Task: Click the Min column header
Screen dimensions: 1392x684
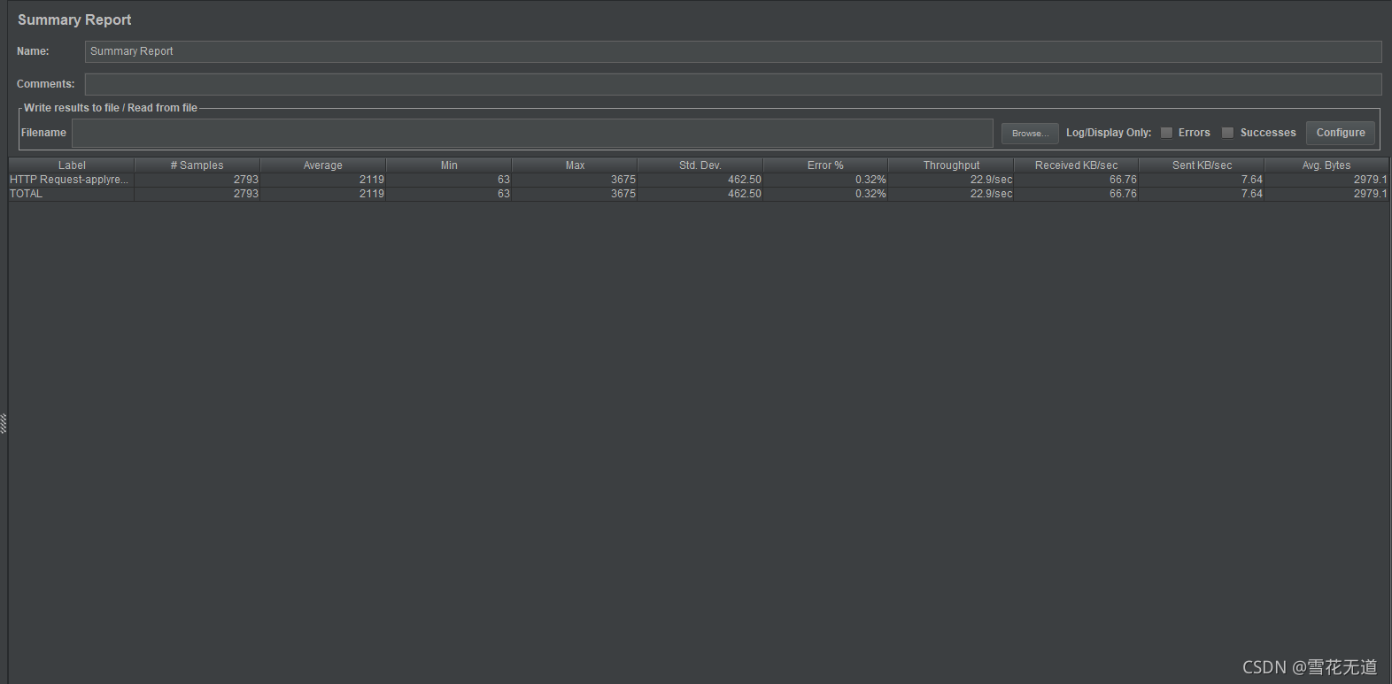Action: pyautogui.click(x=449, y=165)
